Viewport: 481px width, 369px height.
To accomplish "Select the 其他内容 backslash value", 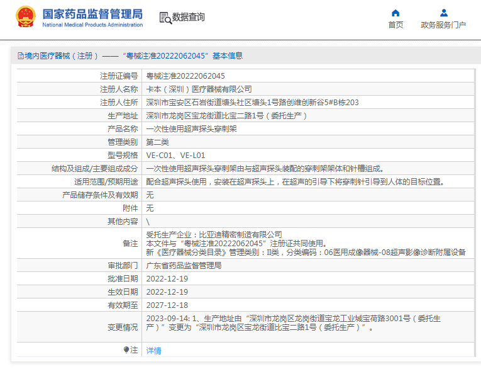I will click(148, 222).
